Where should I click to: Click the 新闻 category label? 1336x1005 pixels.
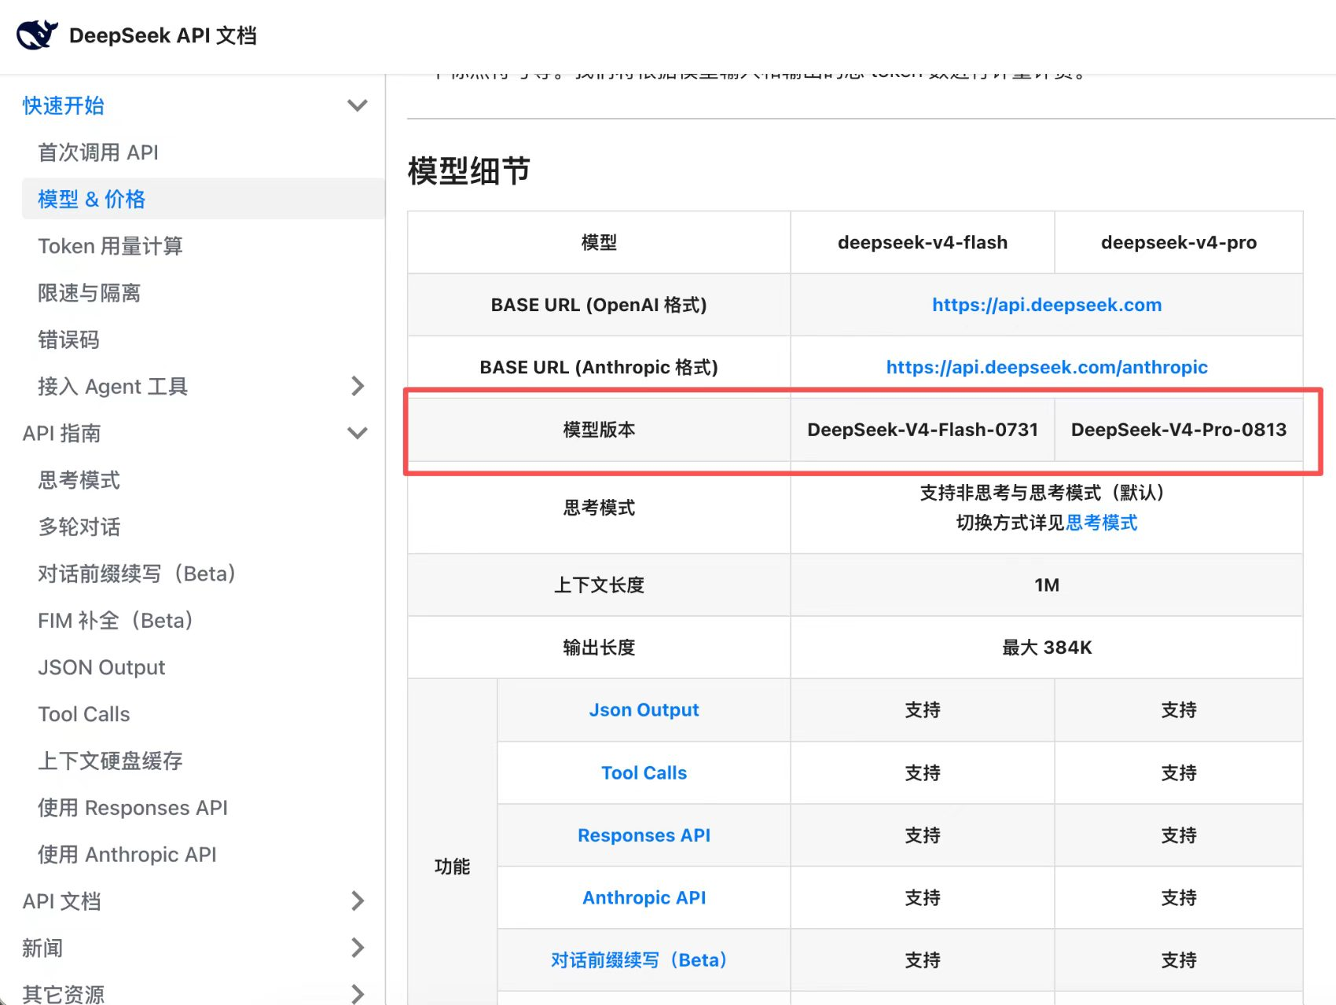[42, 948]
